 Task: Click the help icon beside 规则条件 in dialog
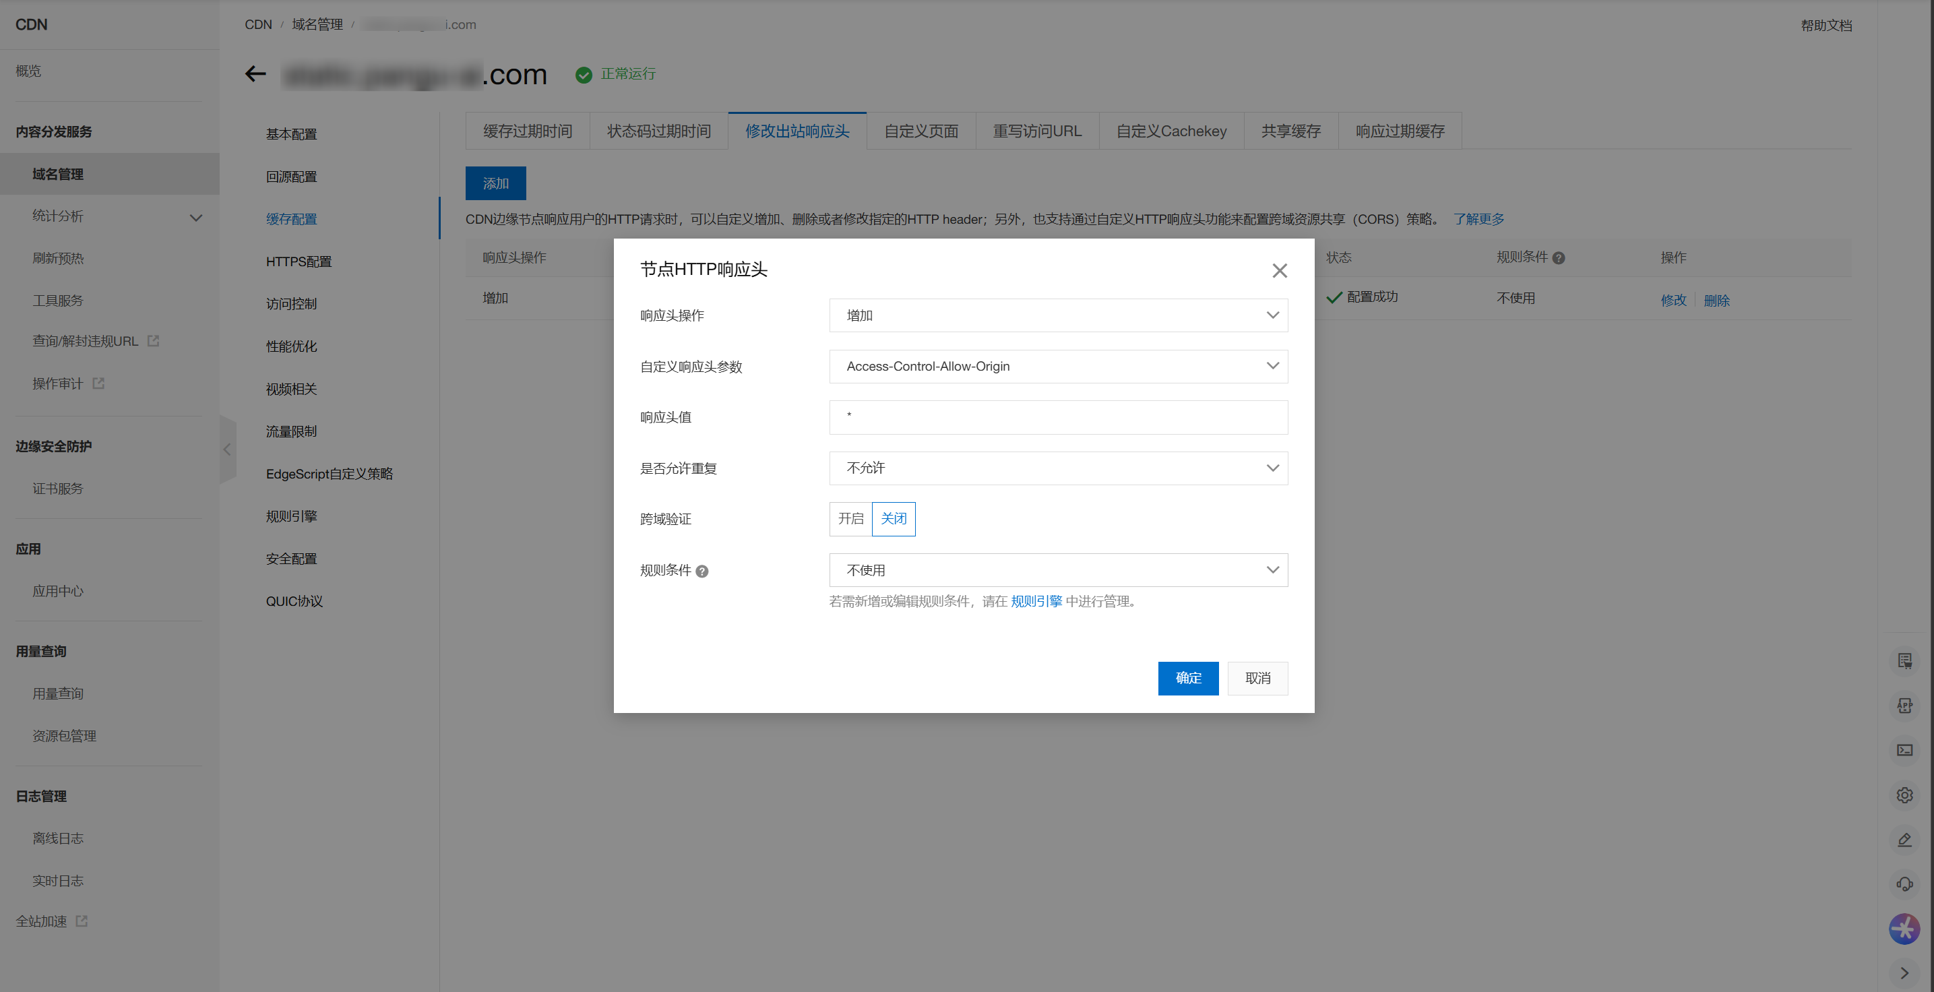coord(703,571)
